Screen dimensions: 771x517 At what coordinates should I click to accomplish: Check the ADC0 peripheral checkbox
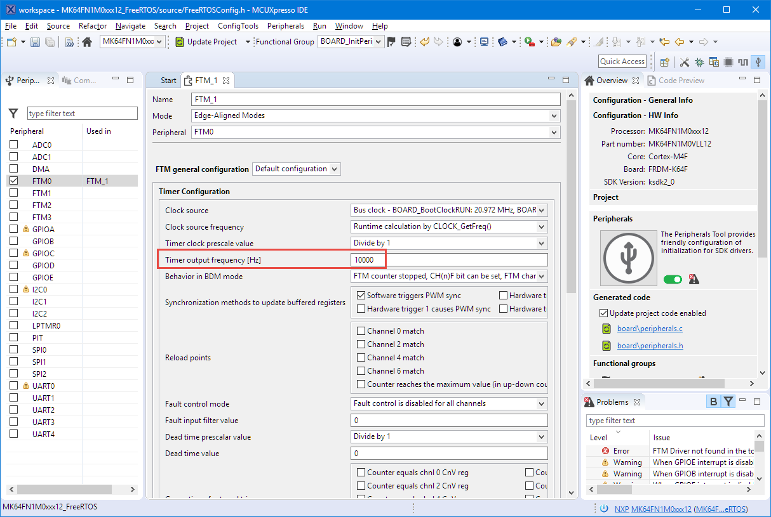click(14, 145)
